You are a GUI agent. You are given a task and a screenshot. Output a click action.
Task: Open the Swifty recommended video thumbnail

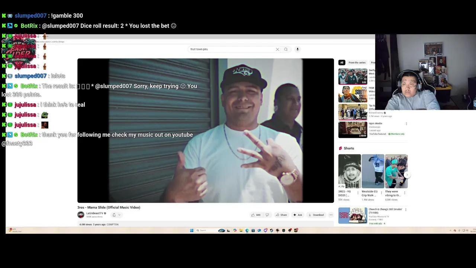click(x=353, y=76)
